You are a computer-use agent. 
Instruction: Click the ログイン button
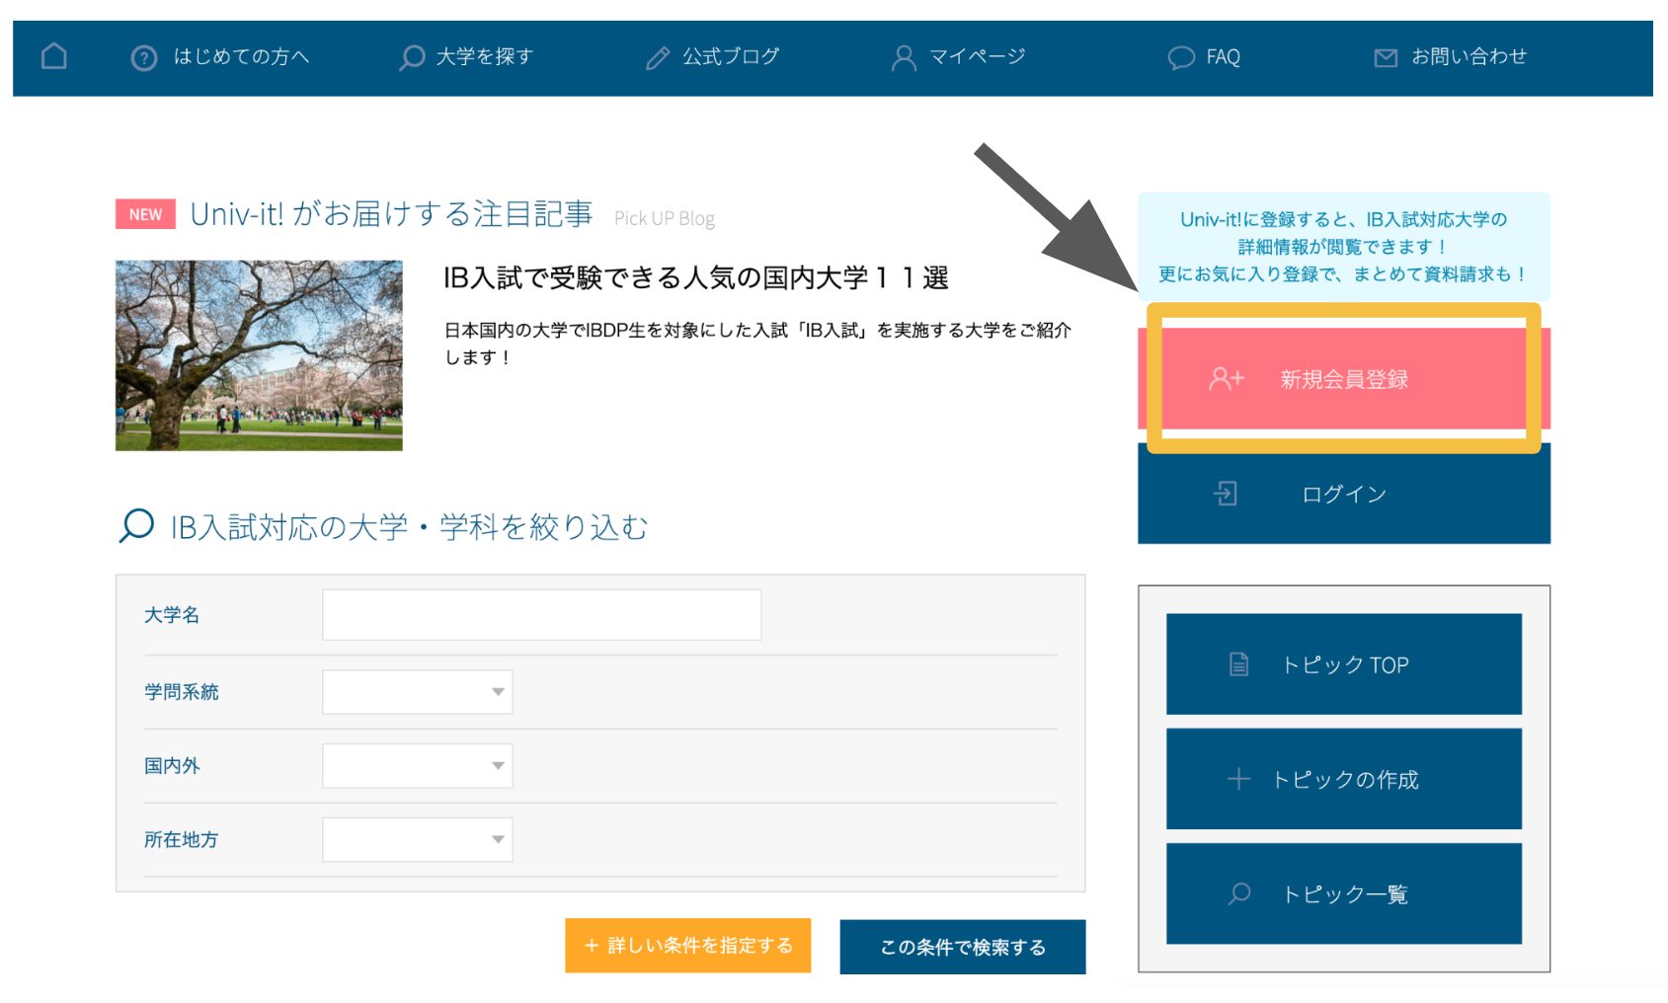pyautogui.click(x=1344, y=494)
